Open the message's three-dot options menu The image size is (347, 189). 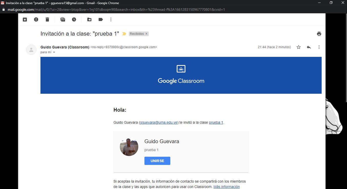tap(319, 47)
